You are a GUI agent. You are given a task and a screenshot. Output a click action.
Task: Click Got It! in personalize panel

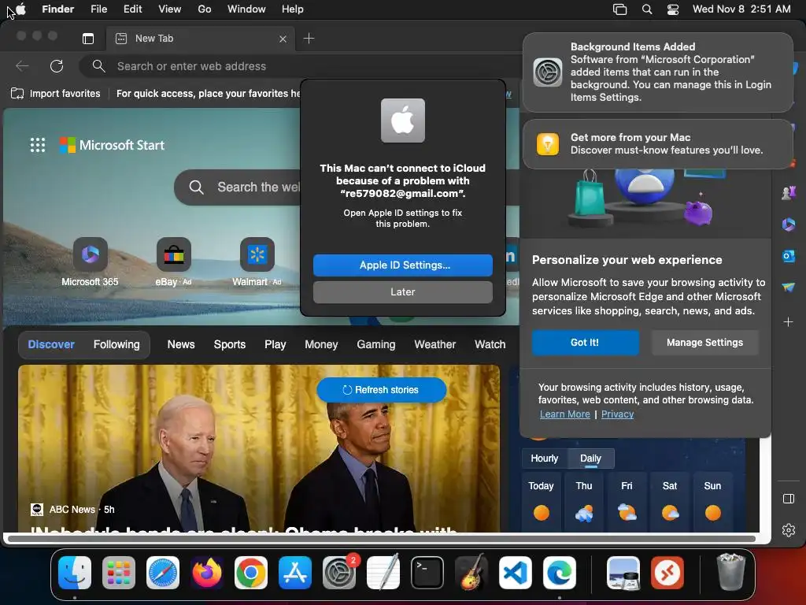pyautogui.click(x=585, y=343)
